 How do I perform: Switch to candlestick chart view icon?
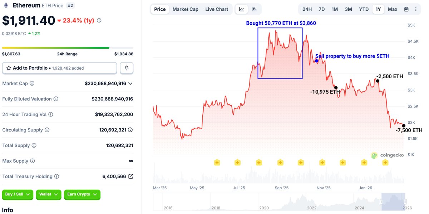[x=254, y=9]
